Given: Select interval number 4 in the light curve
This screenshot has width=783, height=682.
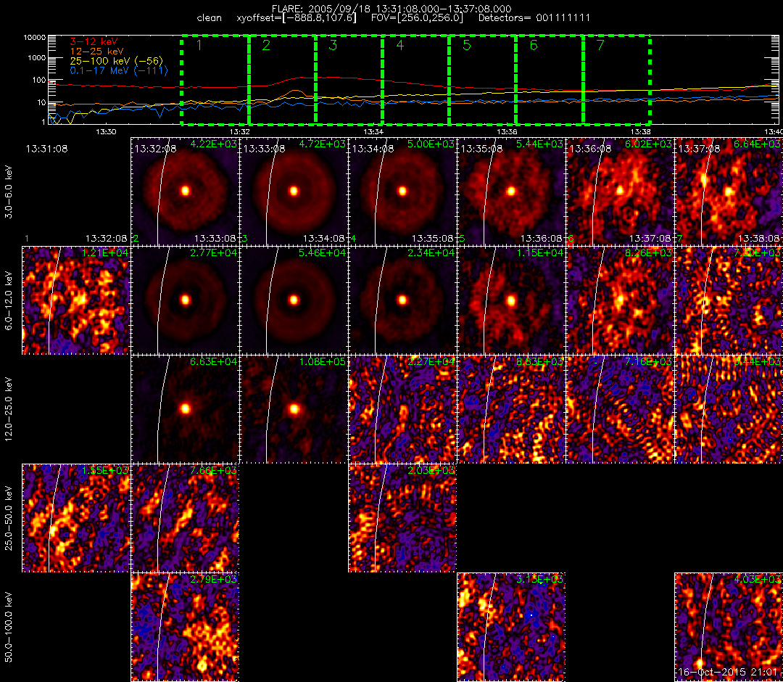Looking at the screenshot, I should (400, 46).
